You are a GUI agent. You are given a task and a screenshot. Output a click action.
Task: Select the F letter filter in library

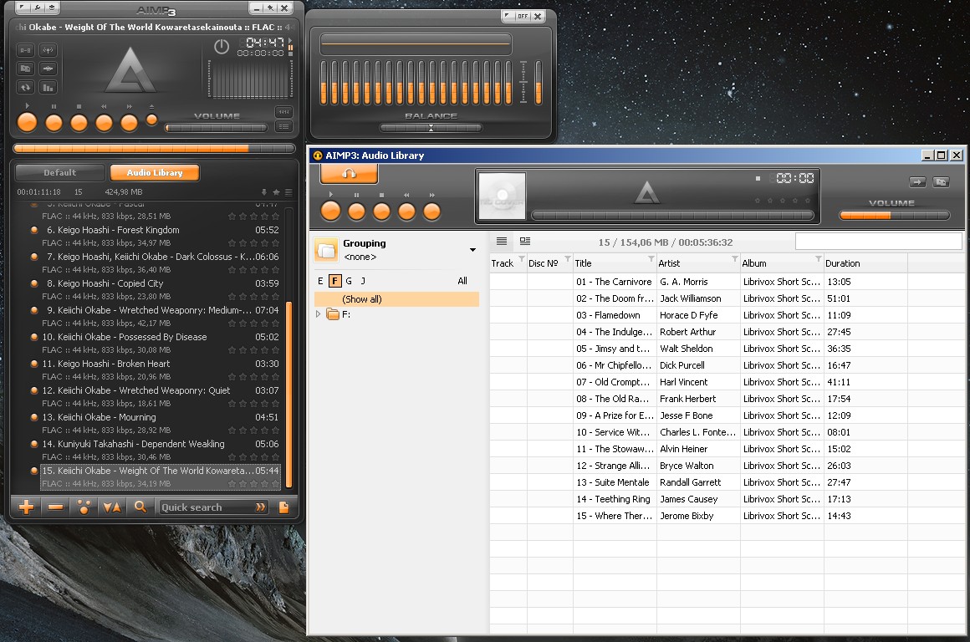click(x=334, y=281)
